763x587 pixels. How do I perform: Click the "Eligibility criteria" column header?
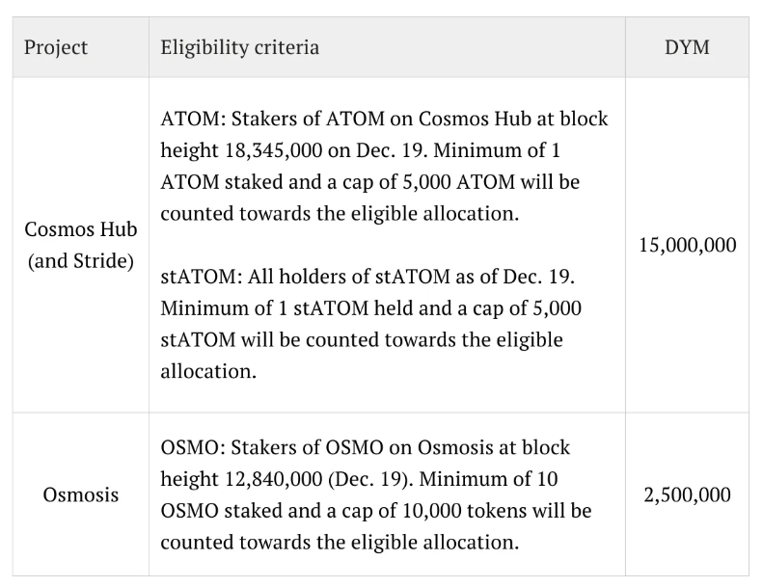click(239, 47)
